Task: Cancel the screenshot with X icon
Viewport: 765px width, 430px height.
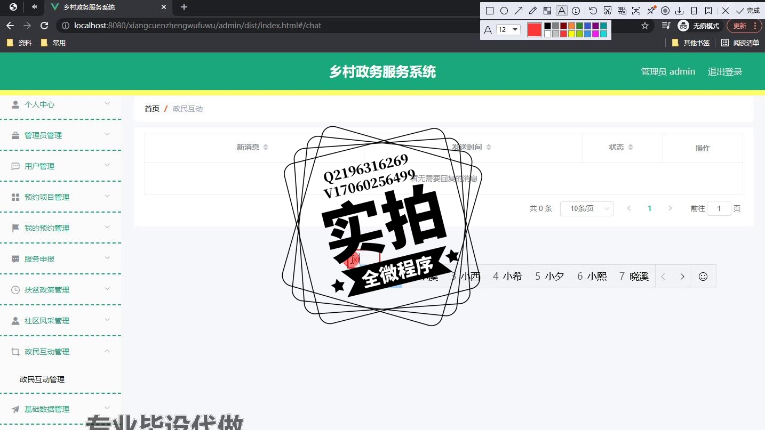Action: coord(726,11)
